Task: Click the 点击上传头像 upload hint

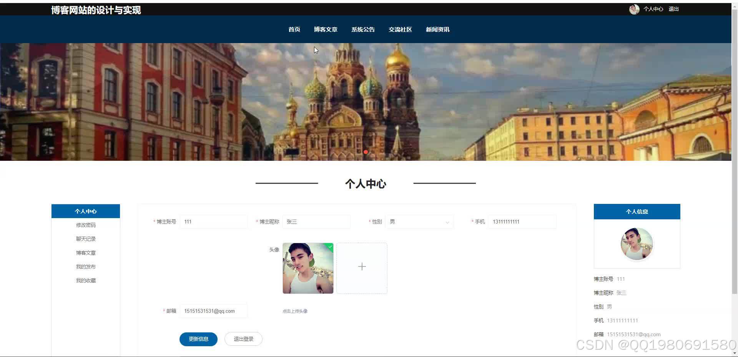Action: click(295, 311)
